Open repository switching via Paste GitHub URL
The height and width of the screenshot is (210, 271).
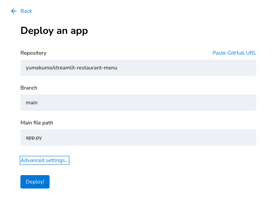click(234, 53)
